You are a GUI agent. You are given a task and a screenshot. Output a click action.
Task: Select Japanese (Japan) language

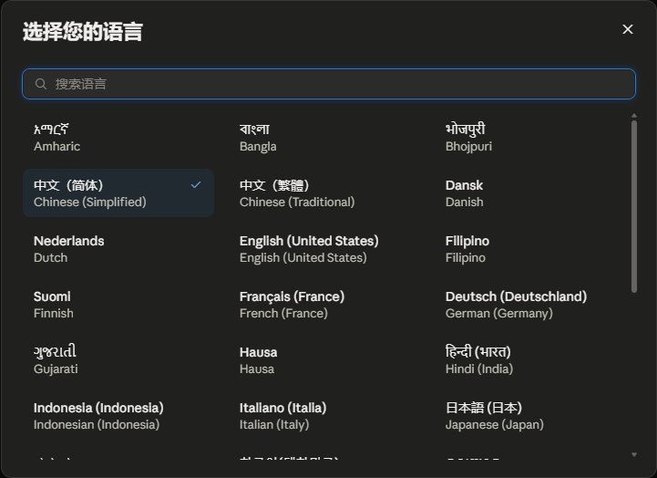(531, 416)
